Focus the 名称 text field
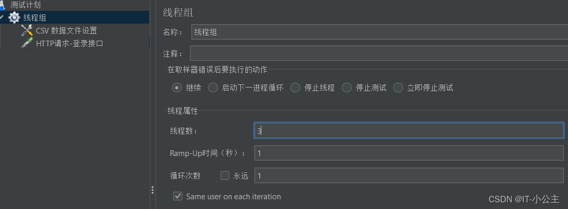568x209 pixels. pos(379,32)
